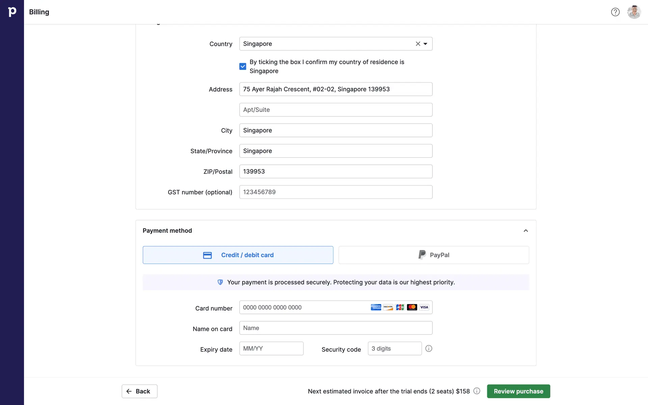Image resolution: width=648 pixels, height=405 pixels.
Task: Clear the Country selection with X icon
Action: (418, 44)
